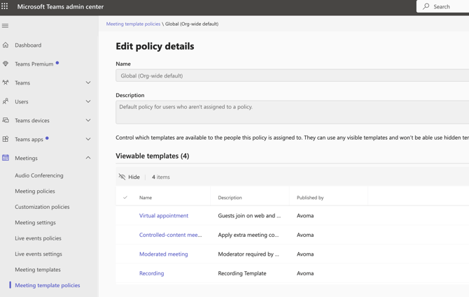Screen dimensions: 469x297
Task: Open Meeting policies page
Action: coord(35,191)
